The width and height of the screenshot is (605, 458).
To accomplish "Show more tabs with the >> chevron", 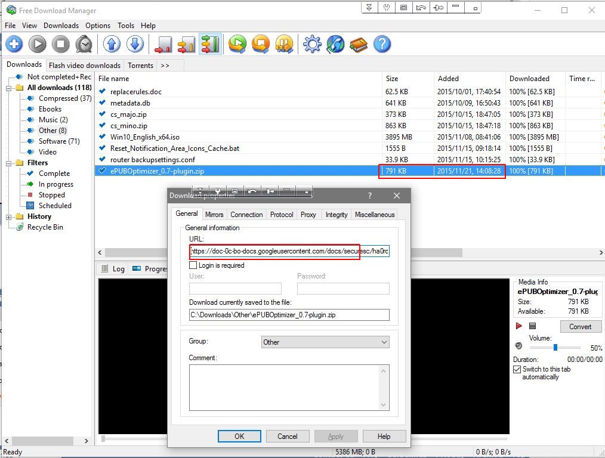I will point(165,66).
